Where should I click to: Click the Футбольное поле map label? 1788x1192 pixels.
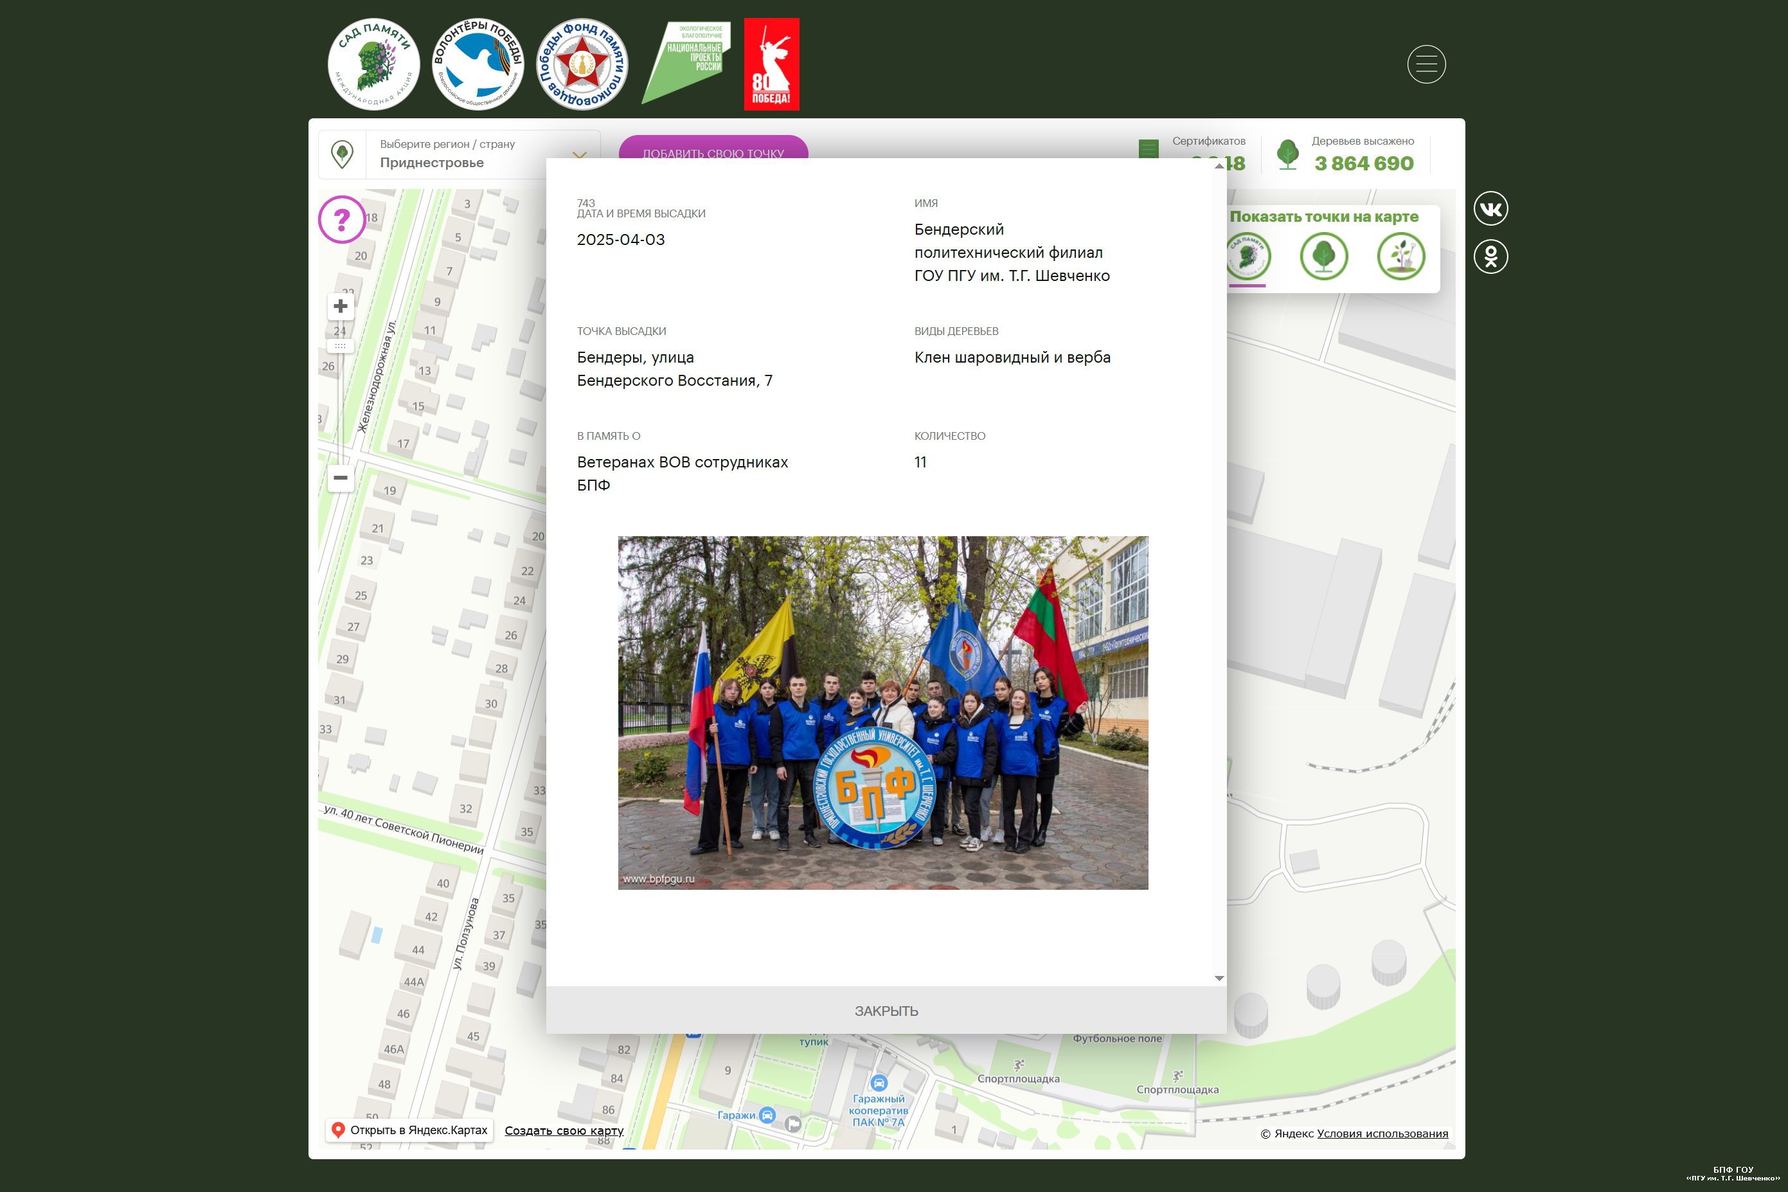tap(1117, 1038)
